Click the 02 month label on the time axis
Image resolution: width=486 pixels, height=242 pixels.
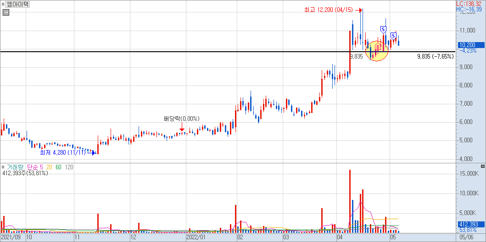pos(240,237)
